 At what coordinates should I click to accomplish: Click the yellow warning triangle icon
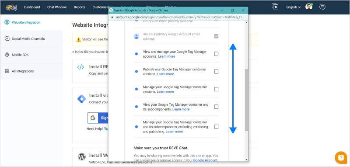pos(79,40)
